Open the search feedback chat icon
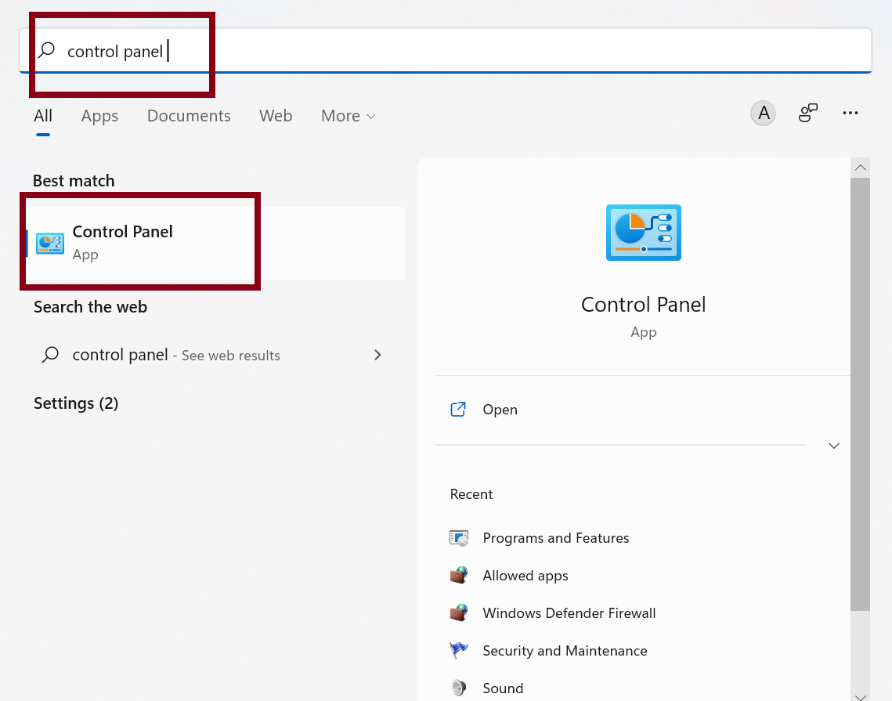The width and height of the screenshot is (892, 701). [x=807, y=113]
